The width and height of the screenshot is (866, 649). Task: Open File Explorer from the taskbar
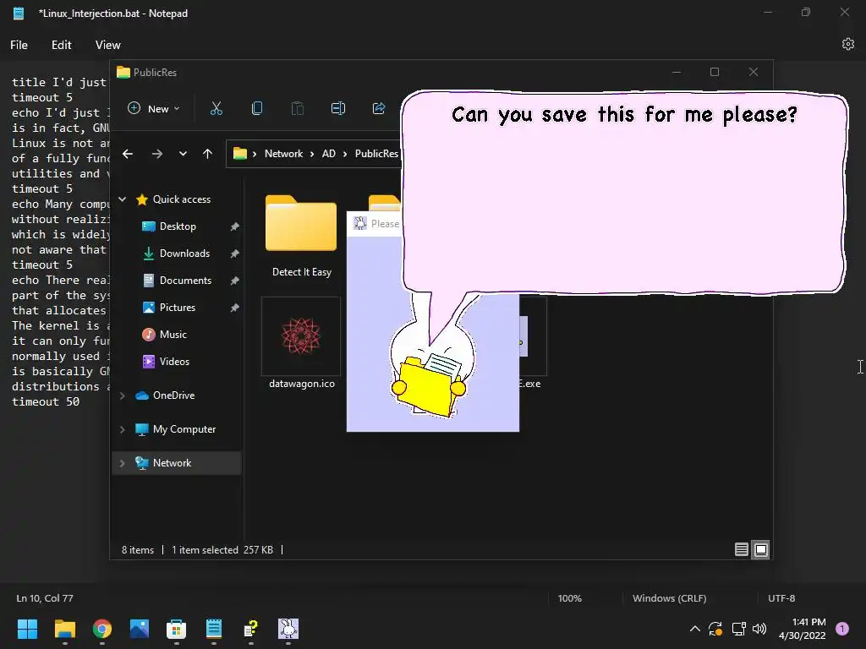pyautogui.click(x=64, y=629)
